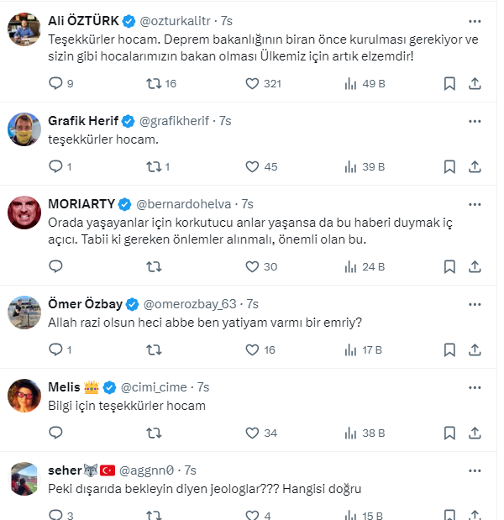The image size is (504, 520).
Task: Like Ömer Özbay's tweet
Action: coord(252,349)
